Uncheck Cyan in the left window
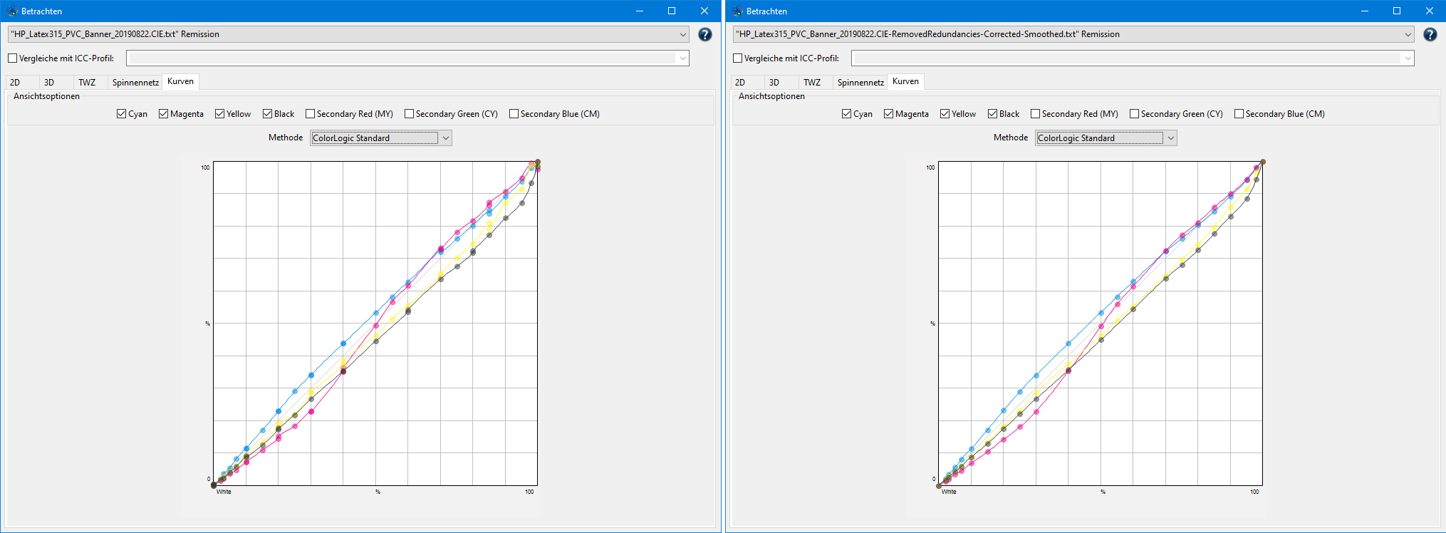The width and height of the screenshot is (1446, 533). (122, 114)
